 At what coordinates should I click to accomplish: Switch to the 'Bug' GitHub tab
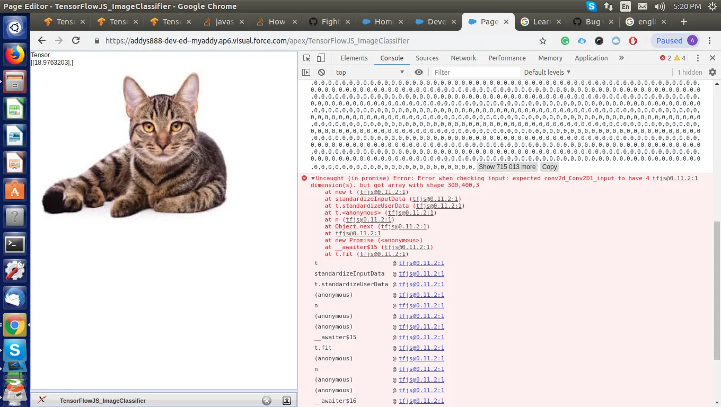(x=594, y=22)
